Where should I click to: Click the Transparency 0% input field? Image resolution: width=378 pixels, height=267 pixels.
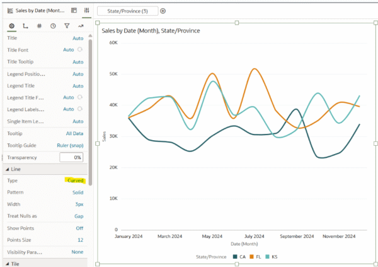(71, 158)
